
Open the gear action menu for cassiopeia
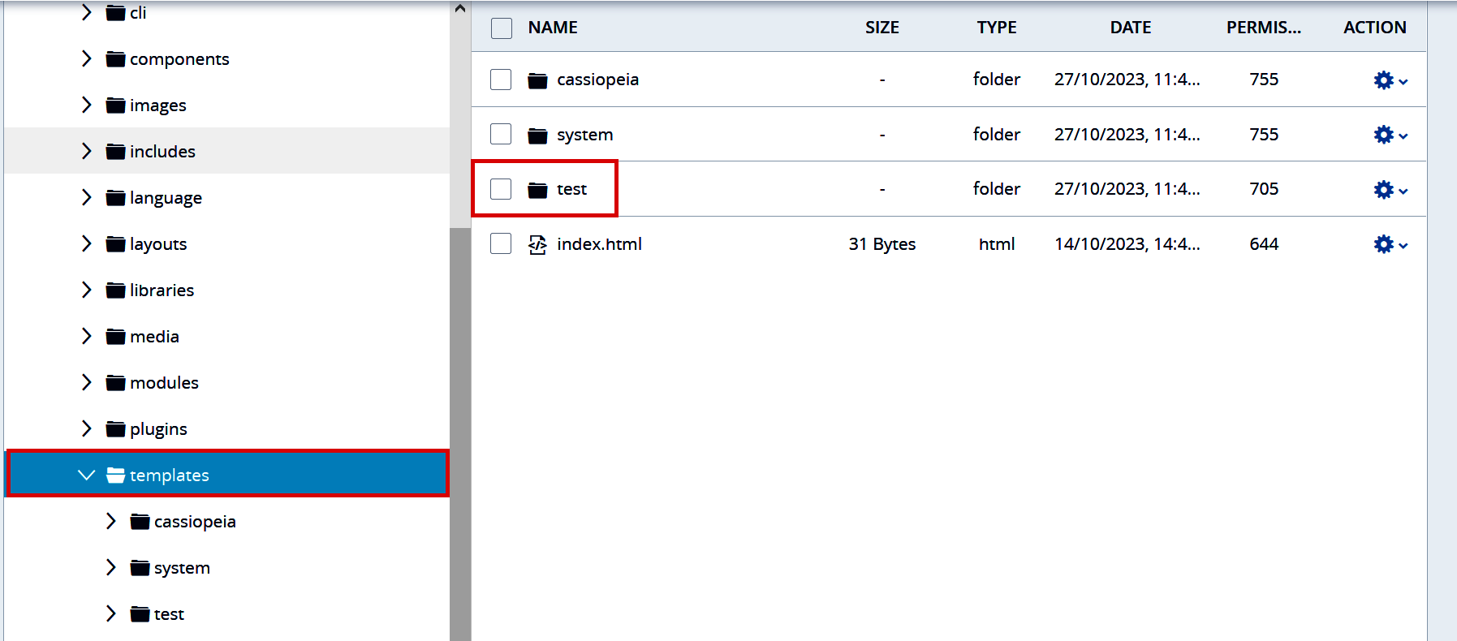pyautogui.click(x=1390, y=80)
